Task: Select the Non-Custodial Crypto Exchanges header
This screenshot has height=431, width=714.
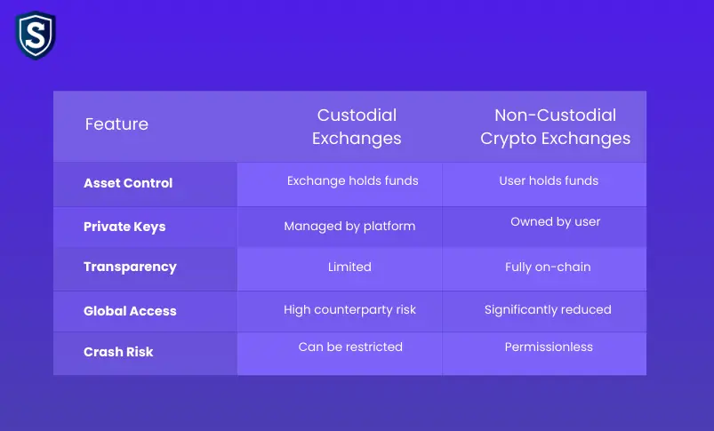Action: 555,126
